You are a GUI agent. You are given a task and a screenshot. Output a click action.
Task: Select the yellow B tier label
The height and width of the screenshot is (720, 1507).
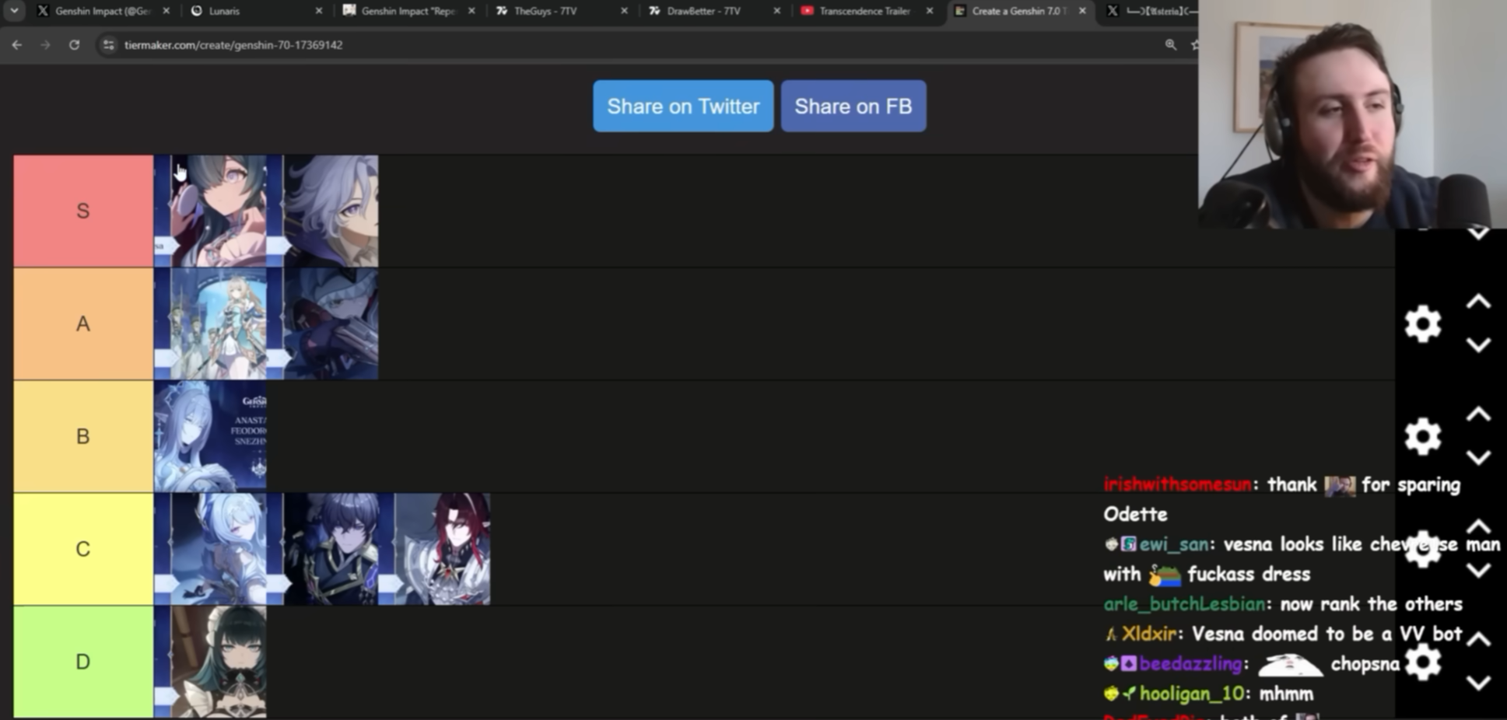point(83,436)
